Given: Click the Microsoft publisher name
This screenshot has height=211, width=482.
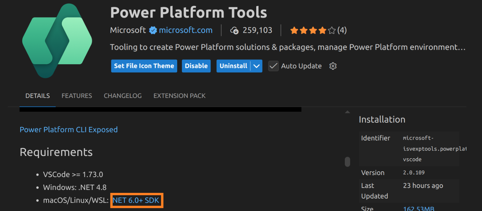Looking at the screenshot, I should (128, 30).
